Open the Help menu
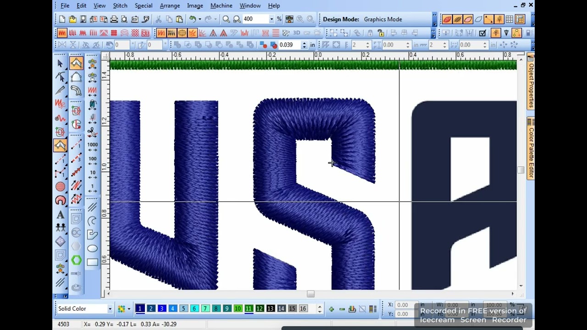Viewport: 587px width, 330px height. pyautogui.click(x=274, y=5)
